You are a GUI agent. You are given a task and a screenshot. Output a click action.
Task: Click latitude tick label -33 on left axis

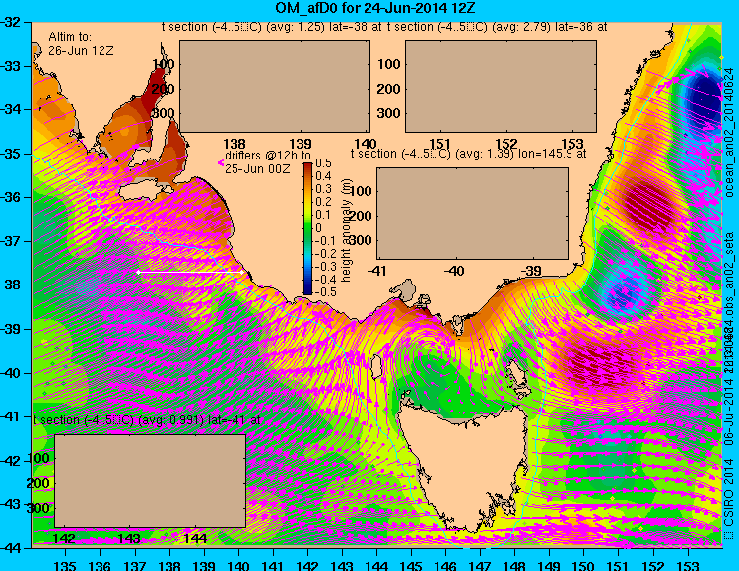(11, 66)
